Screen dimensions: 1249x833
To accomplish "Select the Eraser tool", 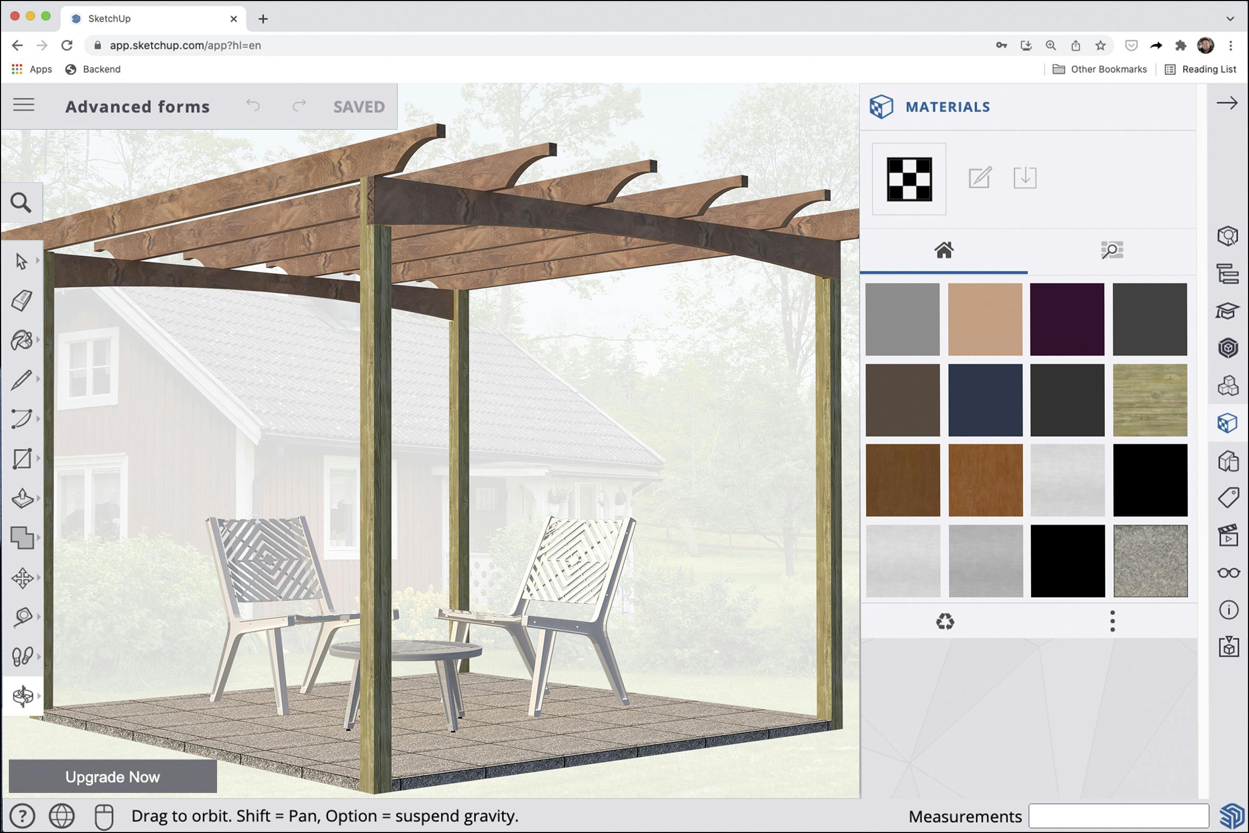I will [22, 300].
